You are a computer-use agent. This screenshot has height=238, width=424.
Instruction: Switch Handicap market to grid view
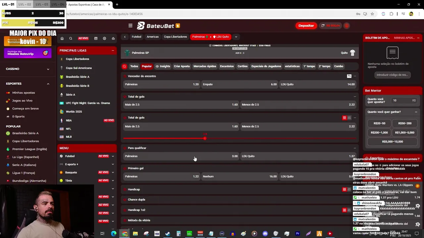344,189
